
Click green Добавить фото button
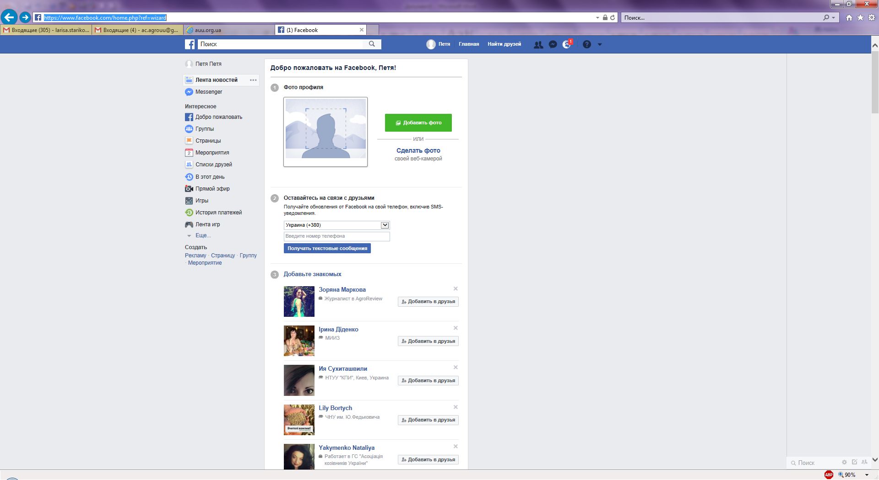[x=418, y=123]
